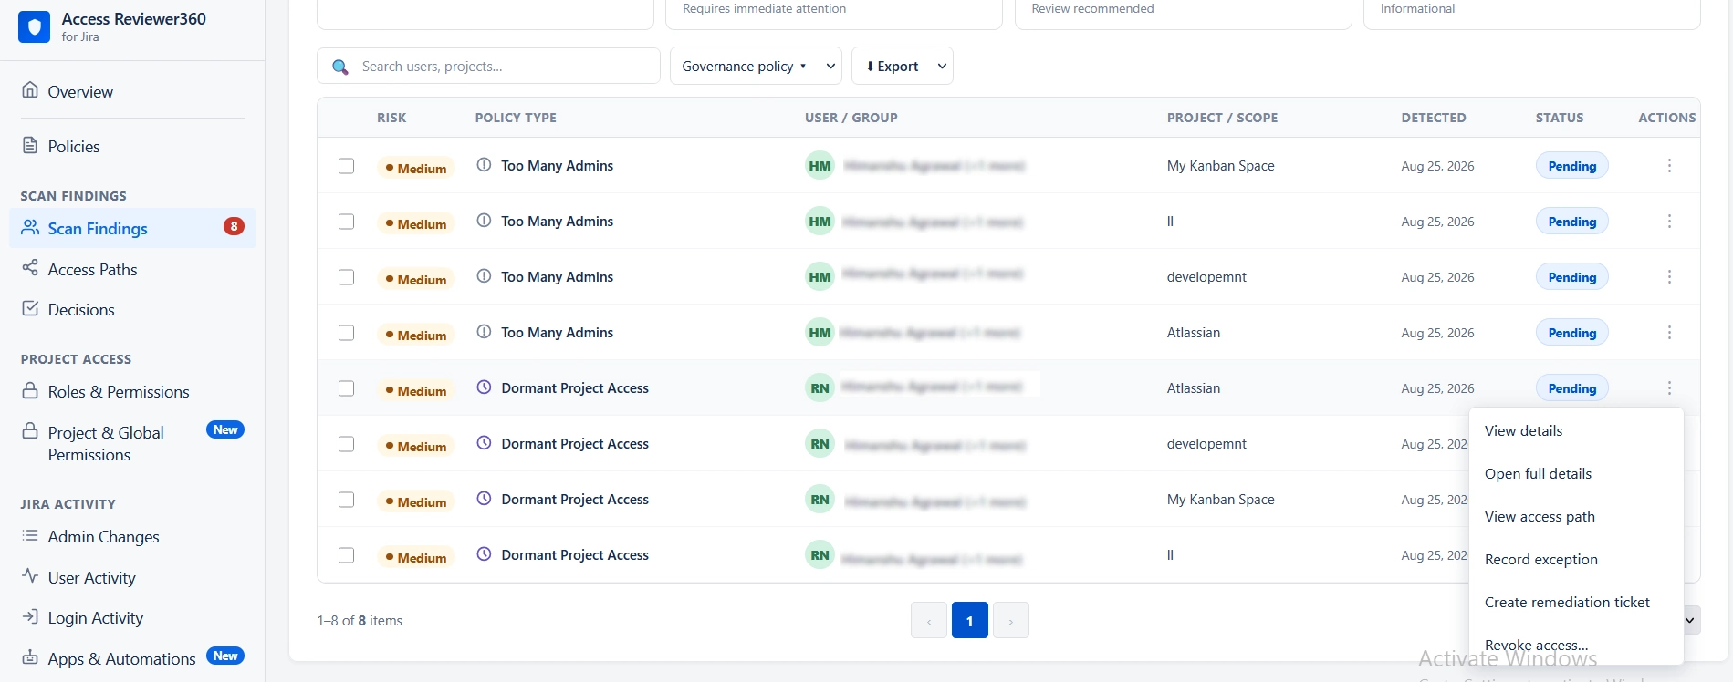This screenshot has height=682, width=1733.
Task: Check the My Kanban Space Too Many Admins checkbox
Action: [346, 166]
